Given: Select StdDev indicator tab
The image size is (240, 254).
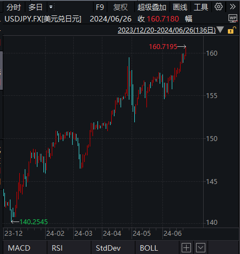Looking at the screenshot, I should point(108,248).
